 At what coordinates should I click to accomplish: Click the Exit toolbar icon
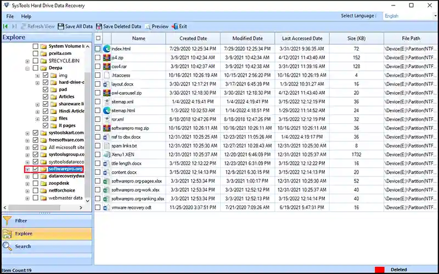[x=175, y=26]
